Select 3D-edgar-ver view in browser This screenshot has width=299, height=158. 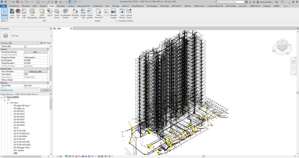click(x=19, y=108)
